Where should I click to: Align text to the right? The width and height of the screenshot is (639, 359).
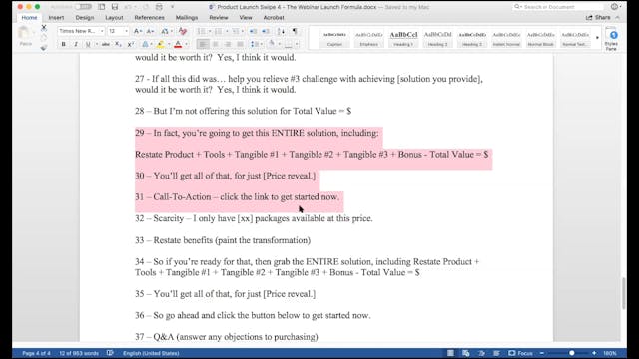[x=228, y=44]
